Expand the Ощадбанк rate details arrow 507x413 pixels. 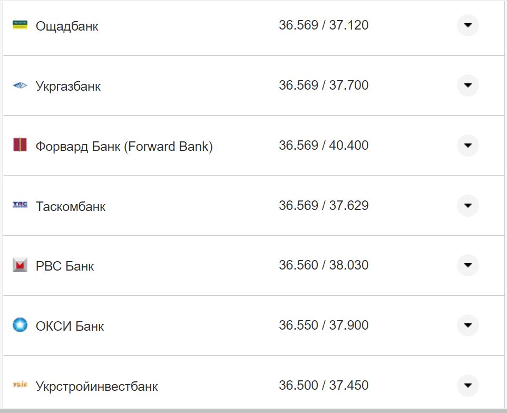(467, 25)
